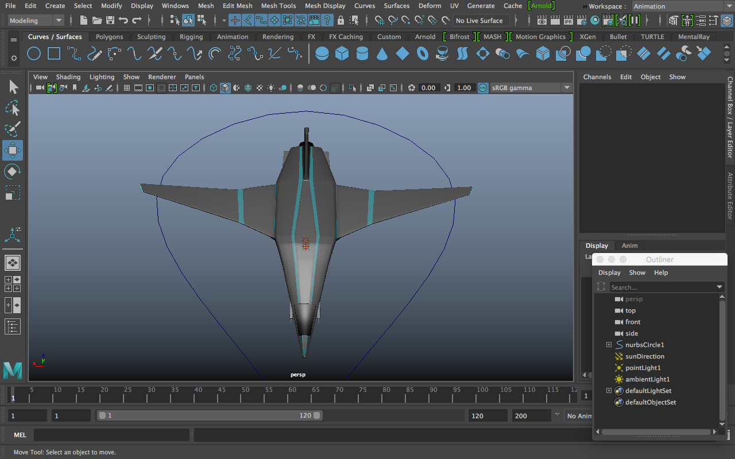Toggle wireframe shading in viewport
Image resolution: width=735 pixels, height=459 pixels.
(214, 88)
